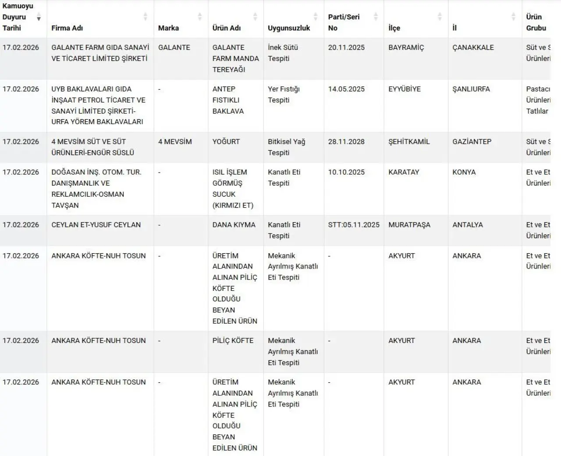Select the Bitkisel Yağ Tespiti cell
This screenshot has height=456, width=561.
click(286, 147)
